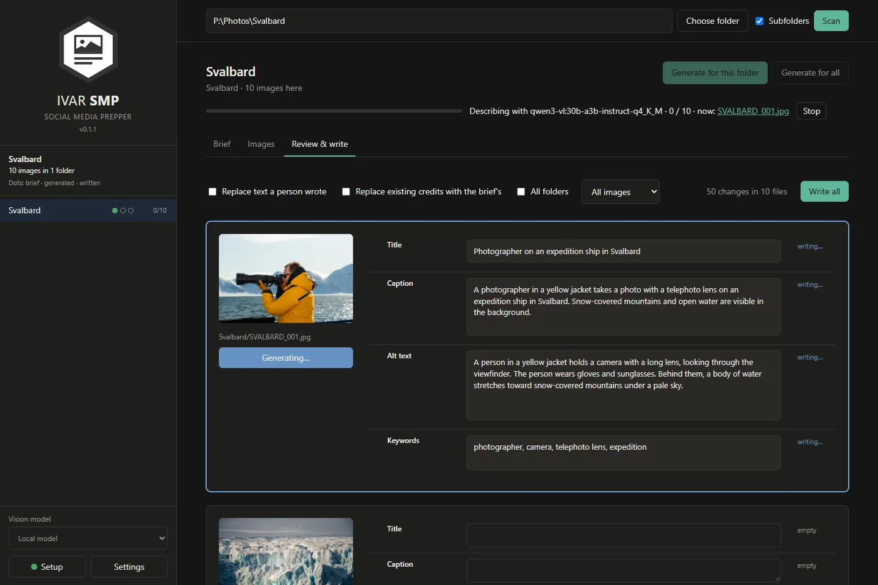Select the Svalbard folder row in sidebar
This screenshot has height=585, width=878.
coord(88,210)
